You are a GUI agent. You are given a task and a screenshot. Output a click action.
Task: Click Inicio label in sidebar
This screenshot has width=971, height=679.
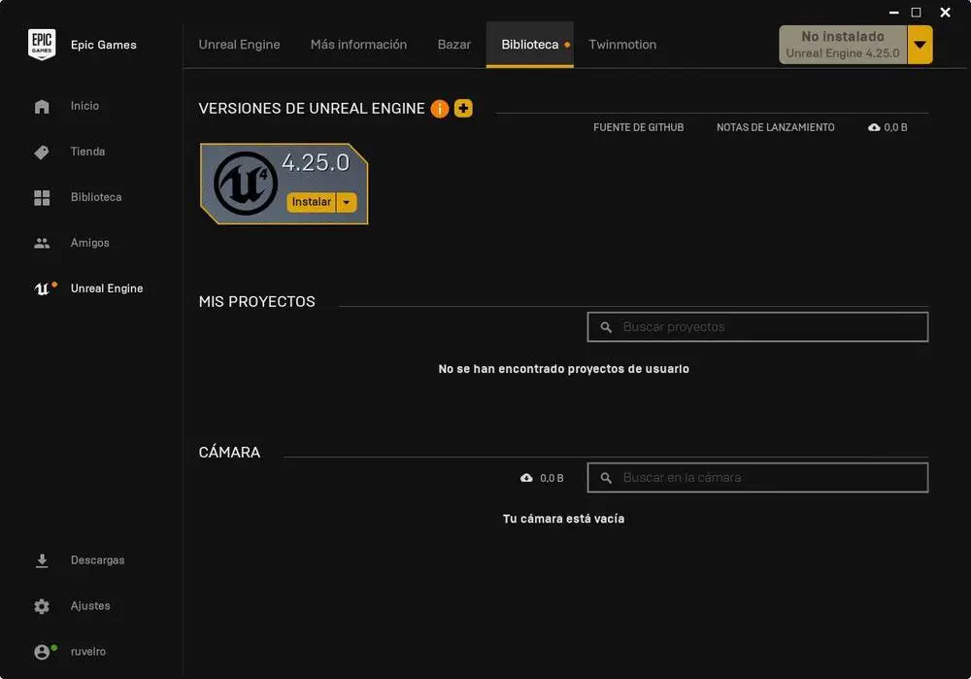pos(84,106)
